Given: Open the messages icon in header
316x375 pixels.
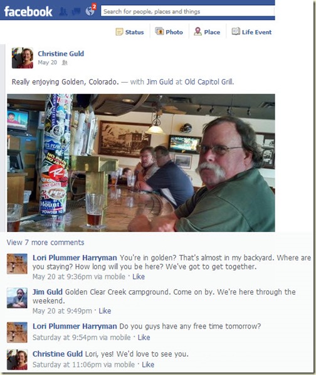Looking at the screenshot, I should (x=76, y=11).
